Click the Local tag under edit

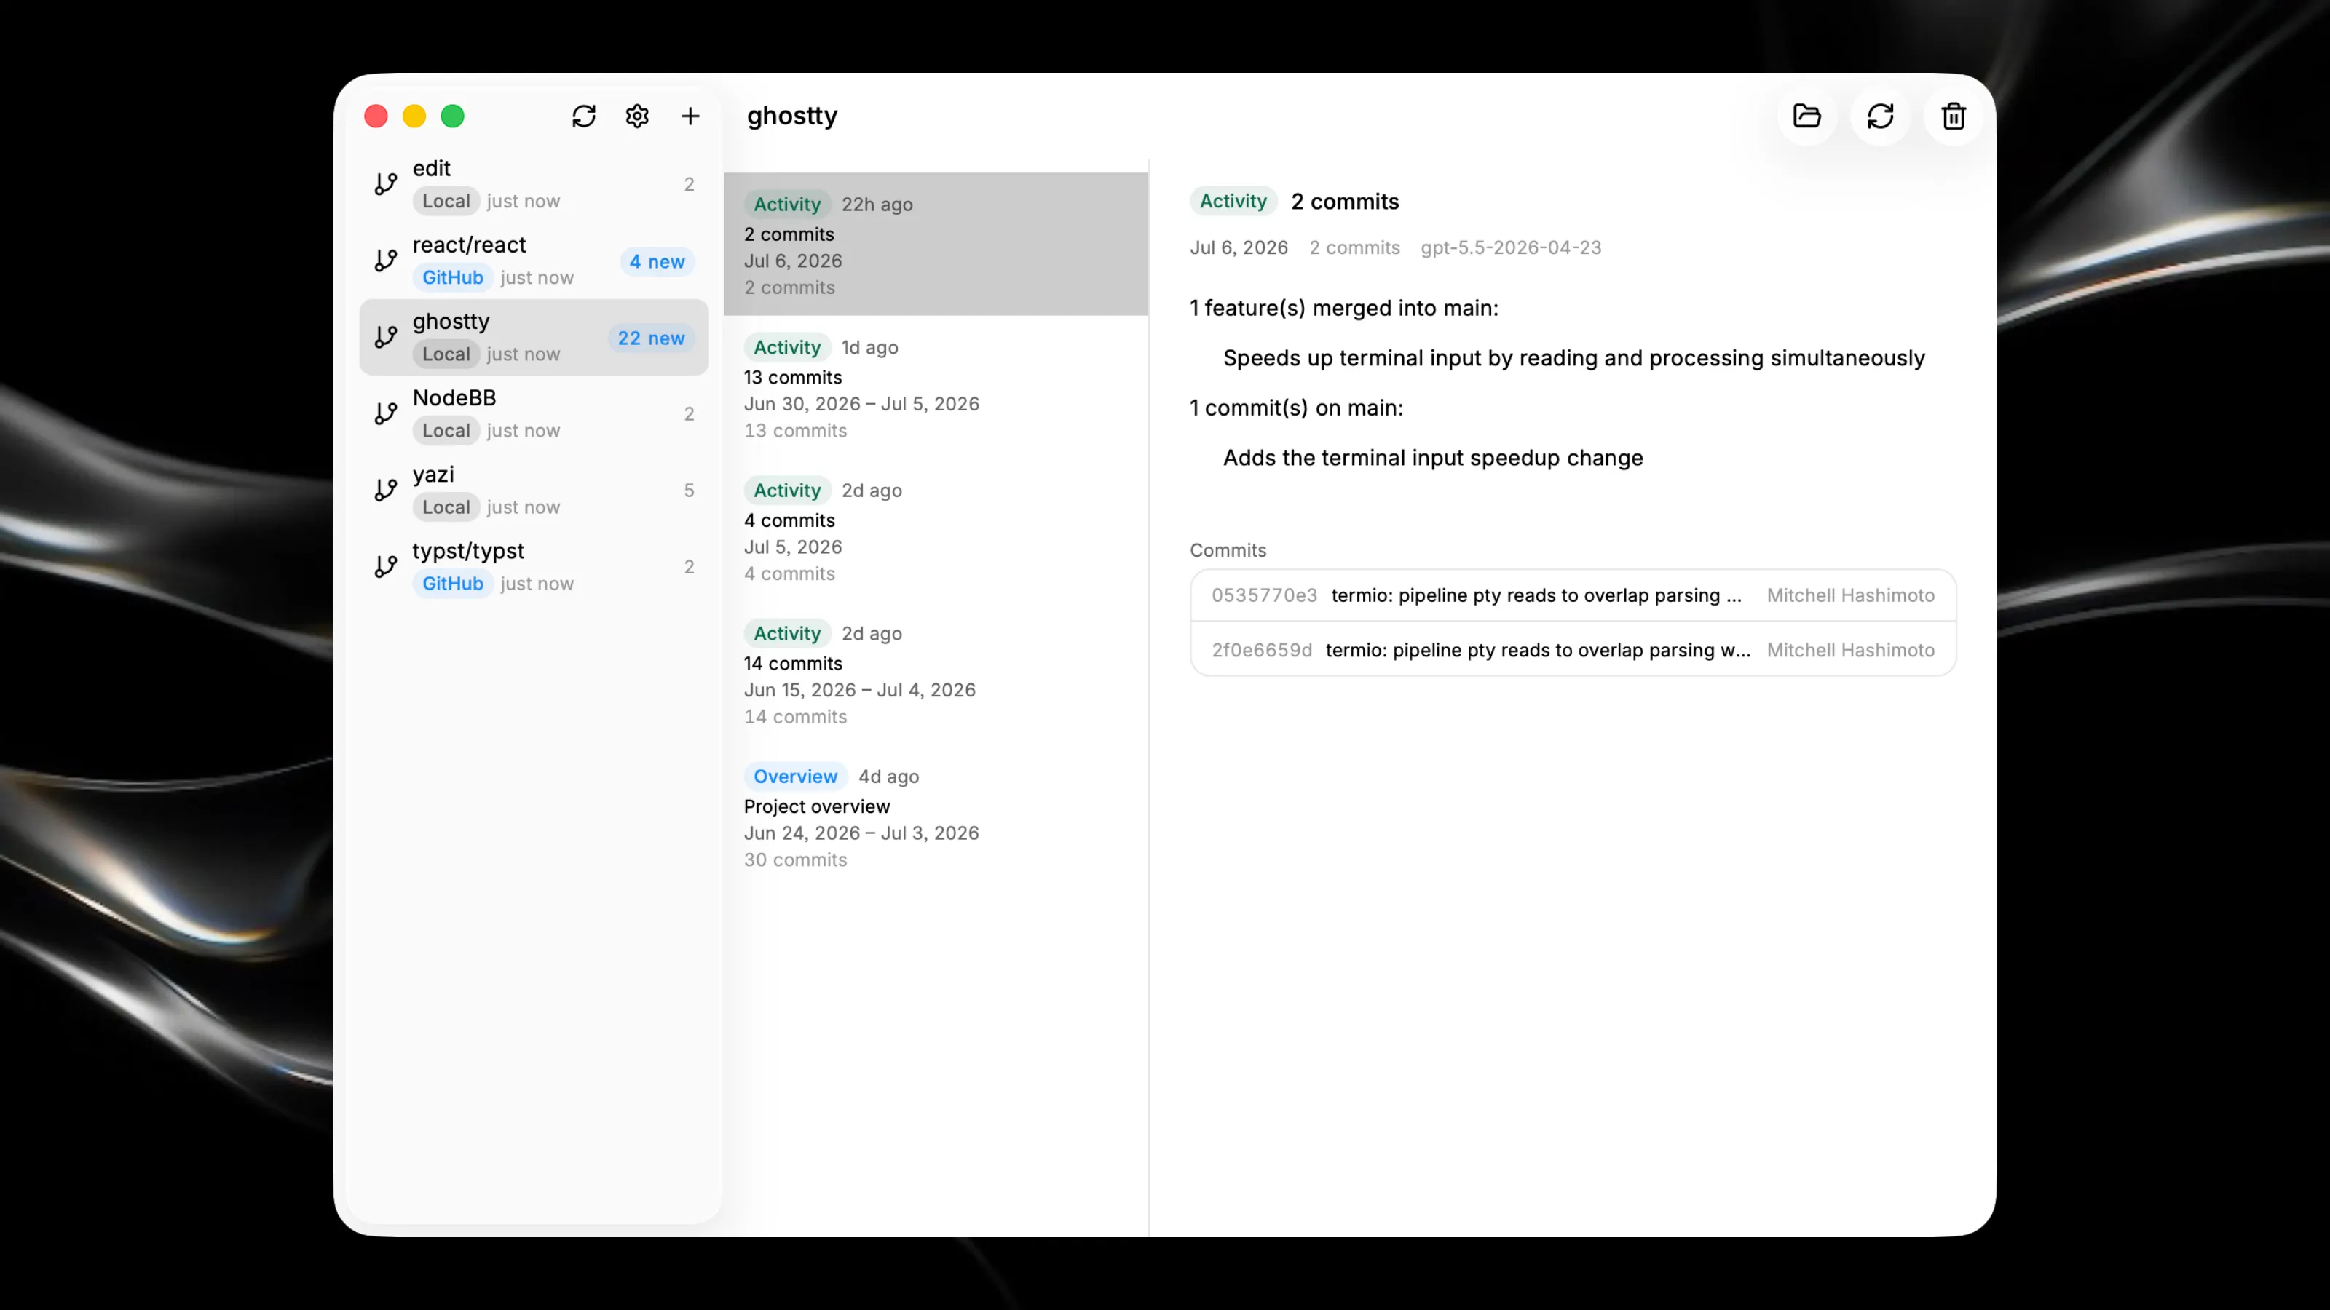click(x=446, y=201)
